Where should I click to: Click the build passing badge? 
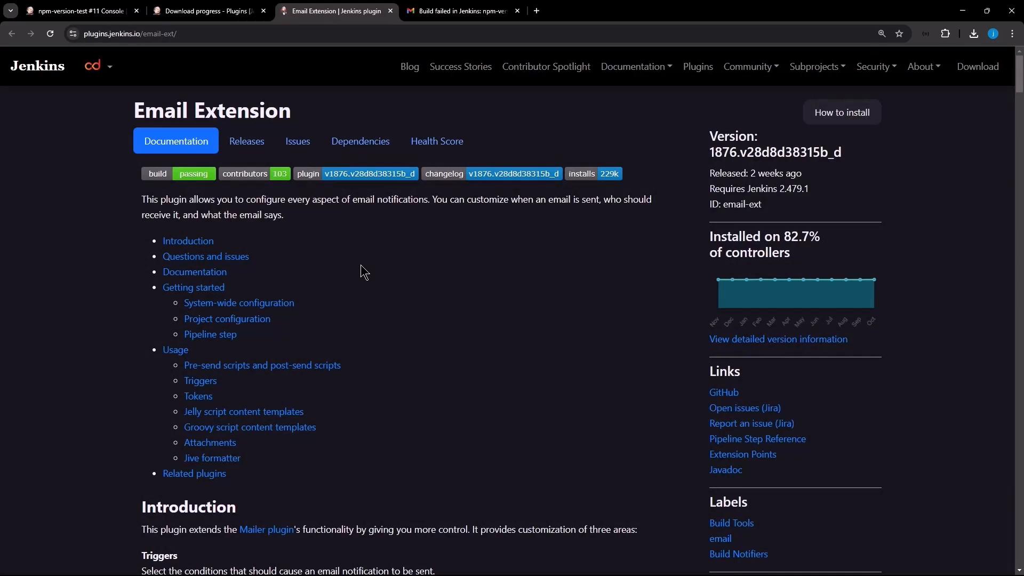[x=178, y=174]
